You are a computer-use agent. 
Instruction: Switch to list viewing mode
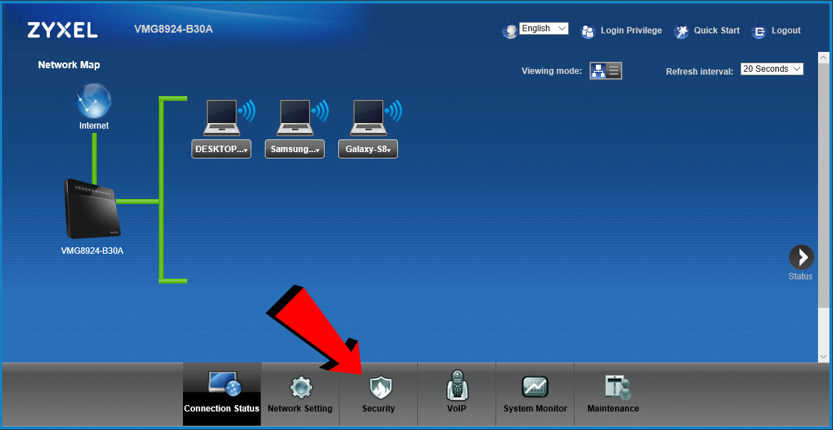(x=614, y=70)
